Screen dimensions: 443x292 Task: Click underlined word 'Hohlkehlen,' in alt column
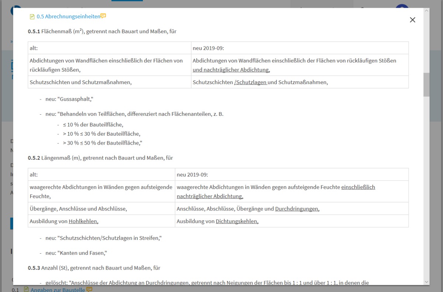tap(83, 221)
